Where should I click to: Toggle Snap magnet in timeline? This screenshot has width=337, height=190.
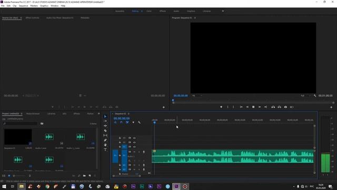pos(121,122)
